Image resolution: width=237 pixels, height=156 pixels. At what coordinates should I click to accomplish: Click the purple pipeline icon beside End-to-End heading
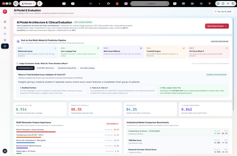tap(18, 41)
